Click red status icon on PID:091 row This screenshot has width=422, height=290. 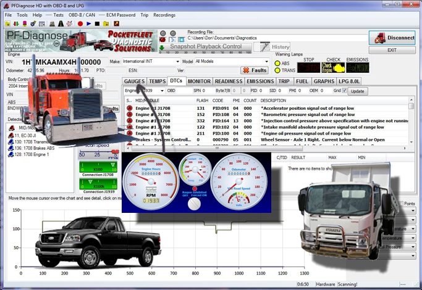(130, 109)
